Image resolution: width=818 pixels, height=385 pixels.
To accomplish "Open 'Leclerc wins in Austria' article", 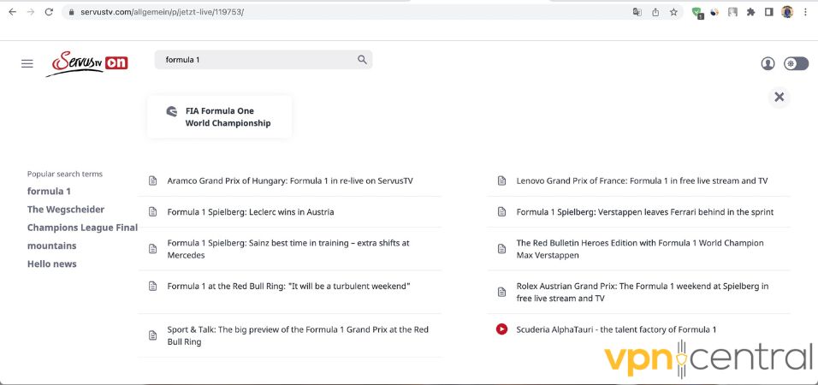I will click(x=251, y=212).
